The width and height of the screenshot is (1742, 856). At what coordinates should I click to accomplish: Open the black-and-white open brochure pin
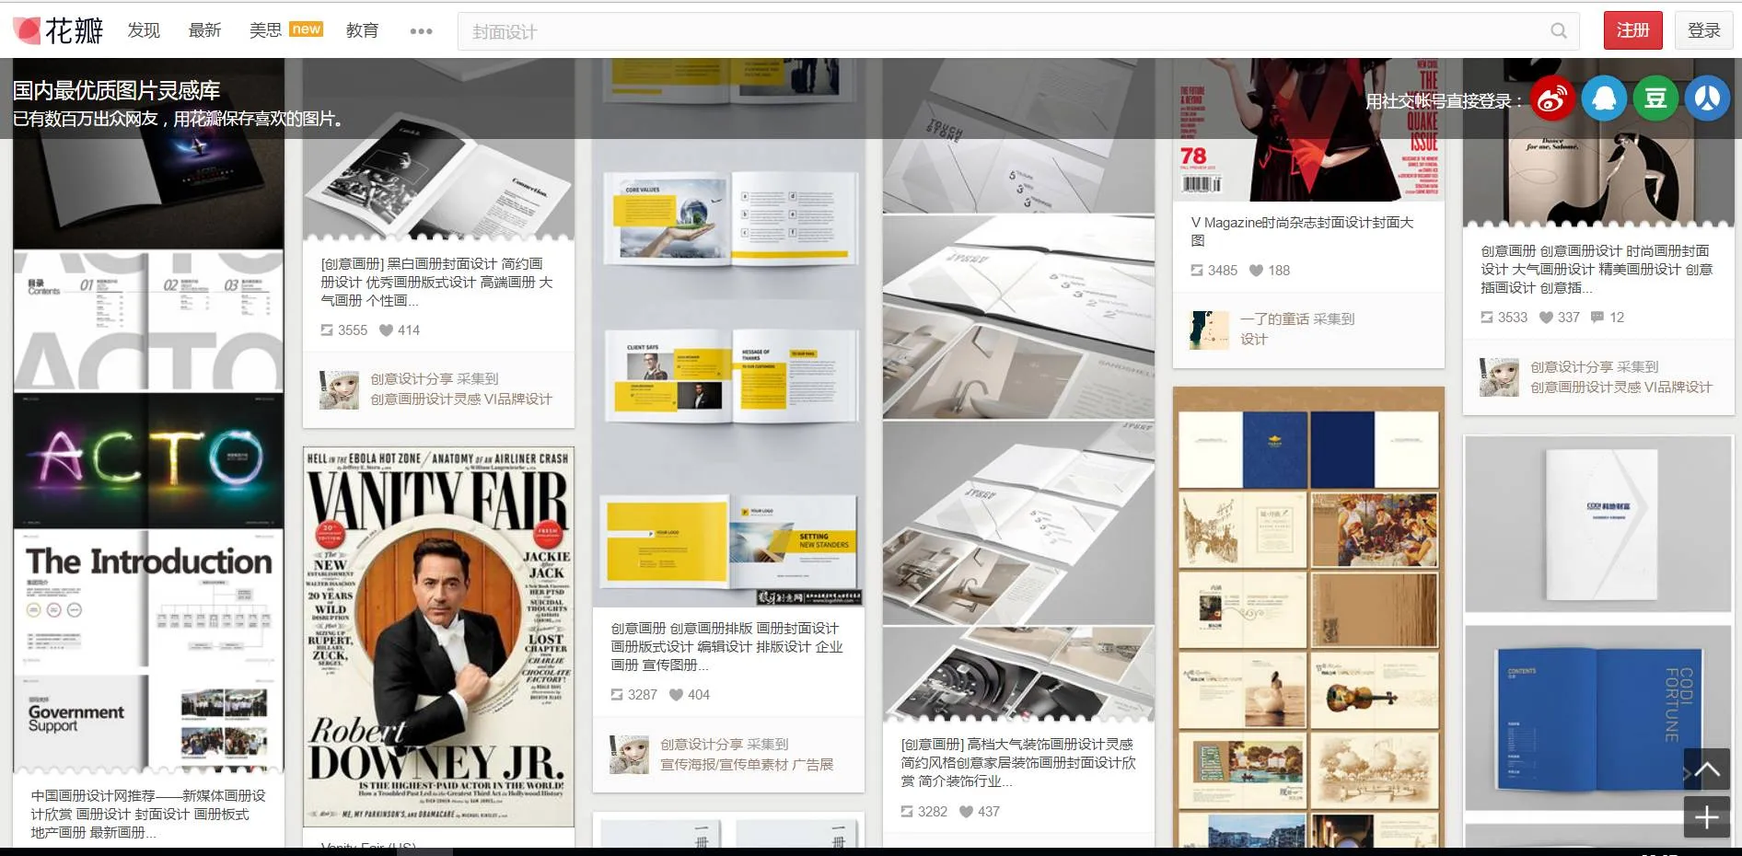439,148
